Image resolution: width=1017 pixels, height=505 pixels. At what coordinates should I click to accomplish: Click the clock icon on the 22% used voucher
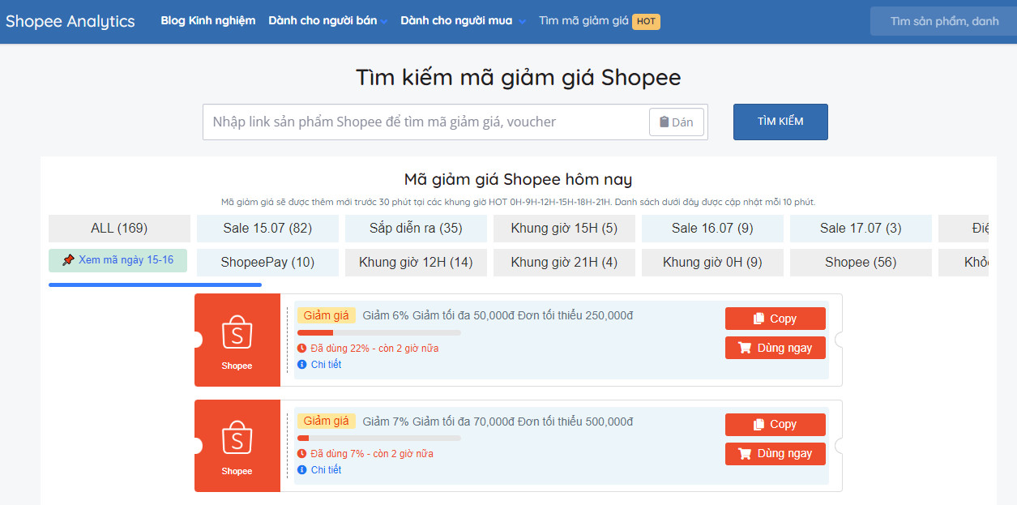click(302, 349)
